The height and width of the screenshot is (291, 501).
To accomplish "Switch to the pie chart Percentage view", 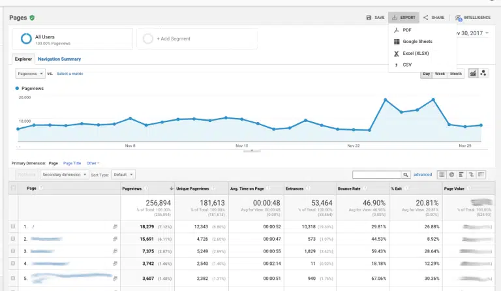I will tap(452, 175).
